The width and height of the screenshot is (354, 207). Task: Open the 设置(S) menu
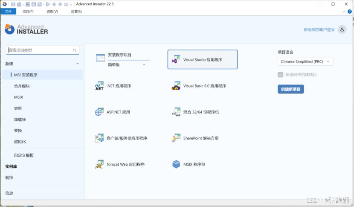point(76,12)
